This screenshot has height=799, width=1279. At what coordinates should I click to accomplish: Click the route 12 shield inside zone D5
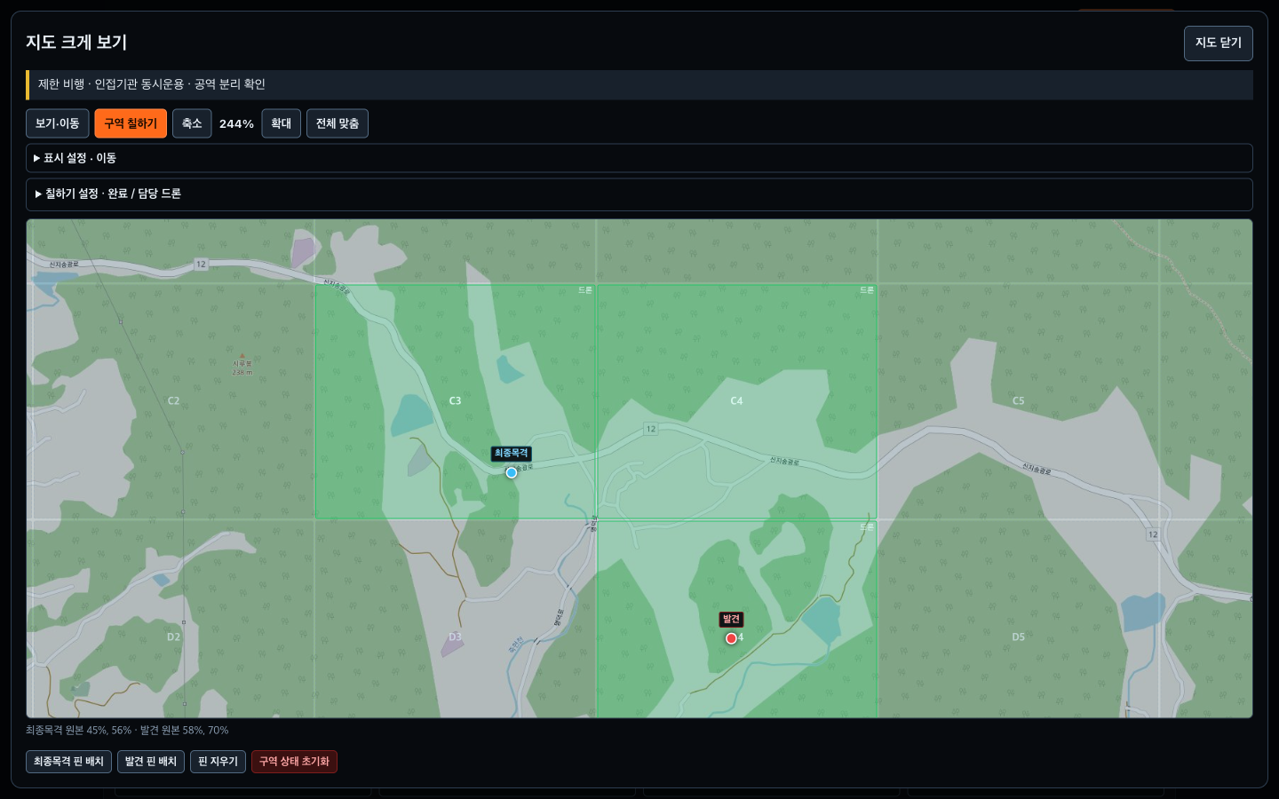pos(1153,534)
